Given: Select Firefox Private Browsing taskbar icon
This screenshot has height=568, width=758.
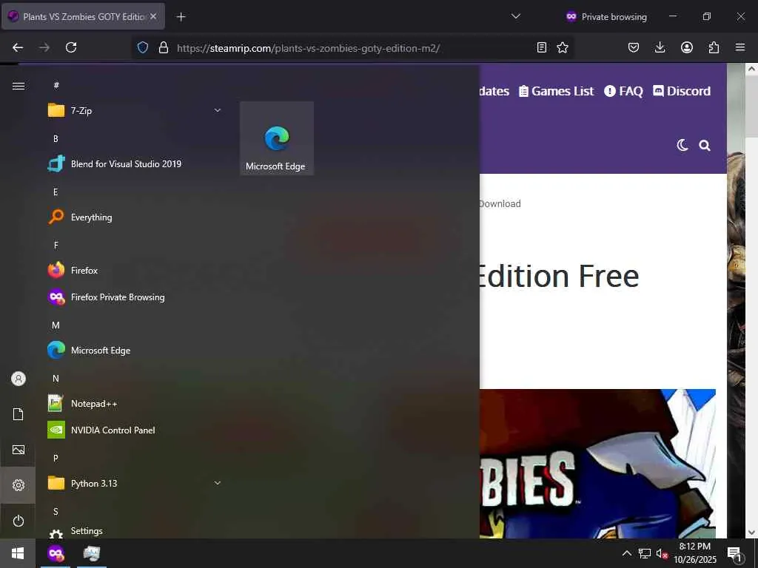Looking at the screenshot, I should pyautogui.click(x=56, y=553).
